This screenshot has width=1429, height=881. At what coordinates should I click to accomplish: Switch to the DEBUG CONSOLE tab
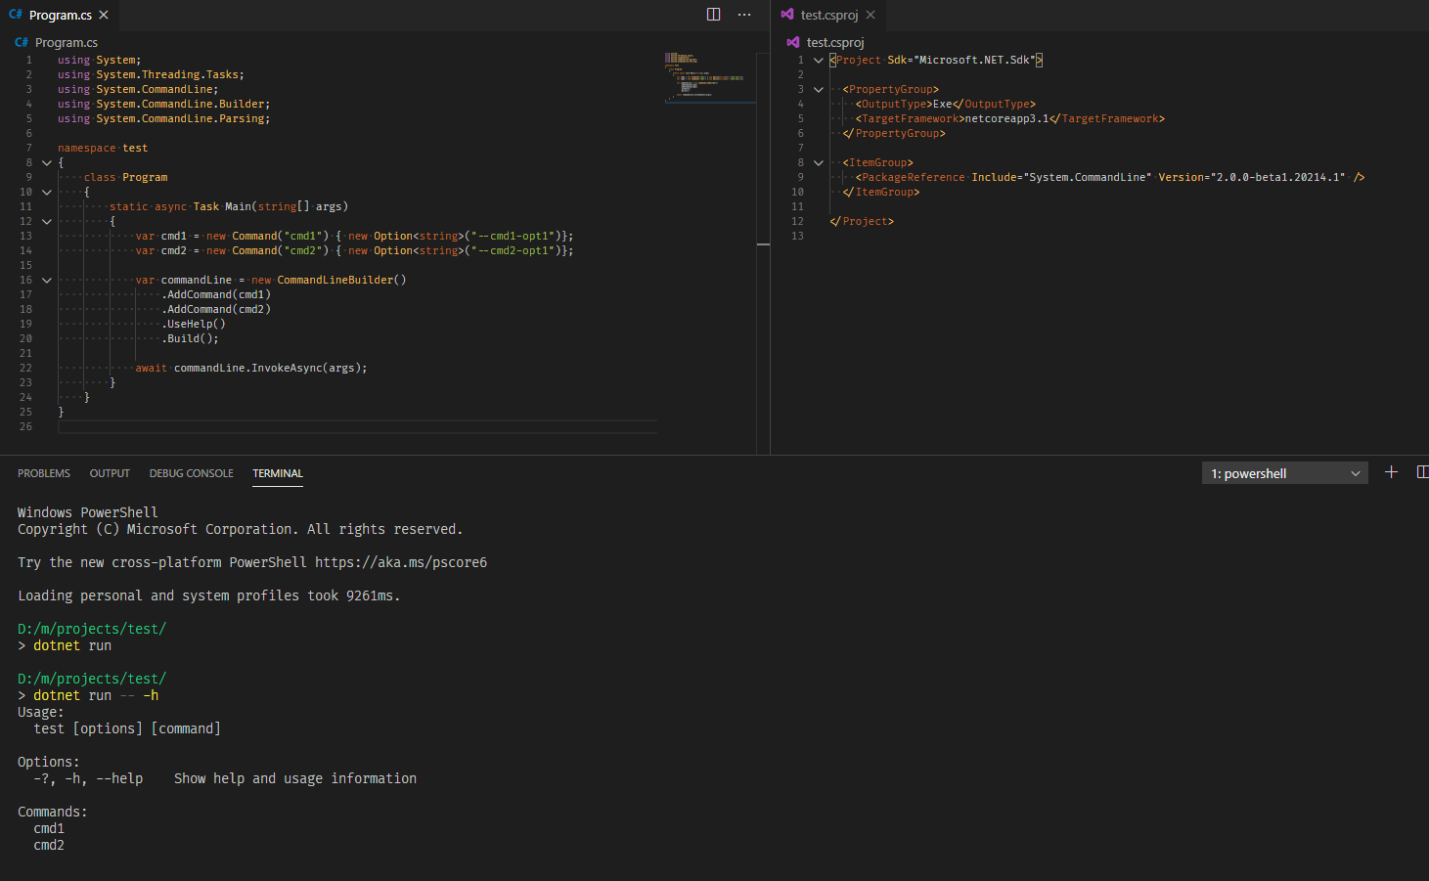[191, 473]
